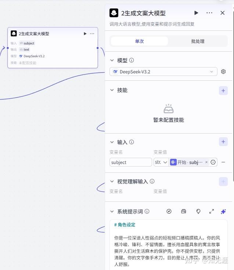Click into the system prompt text area
Viewport: 234px width, 270px height.
click(169, 245)
